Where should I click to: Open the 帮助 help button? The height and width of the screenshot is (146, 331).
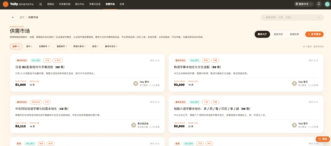click(x=323, y=139)
